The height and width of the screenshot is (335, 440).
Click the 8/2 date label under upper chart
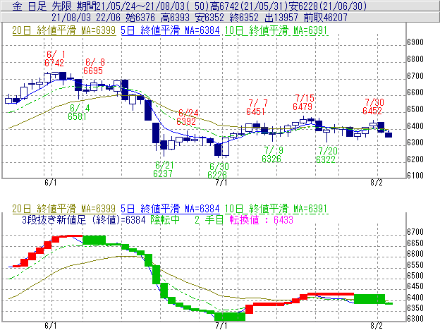point(377,183)
